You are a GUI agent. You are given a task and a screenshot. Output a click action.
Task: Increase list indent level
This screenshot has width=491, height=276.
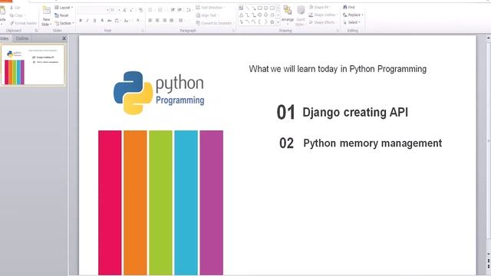[x=180, y=10]
